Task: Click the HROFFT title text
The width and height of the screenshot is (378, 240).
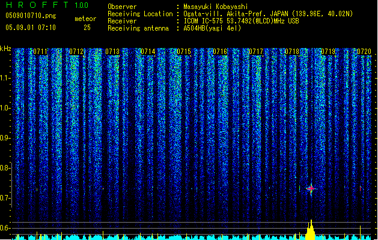Action: (37, 5)
